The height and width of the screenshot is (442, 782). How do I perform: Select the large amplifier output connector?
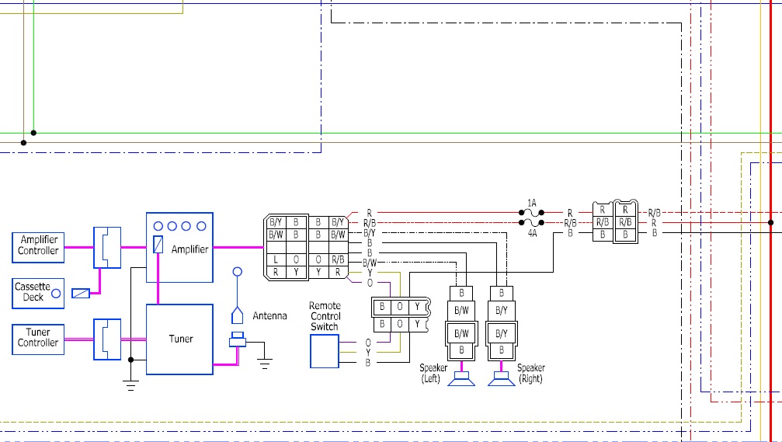click(x=307, y=247)
